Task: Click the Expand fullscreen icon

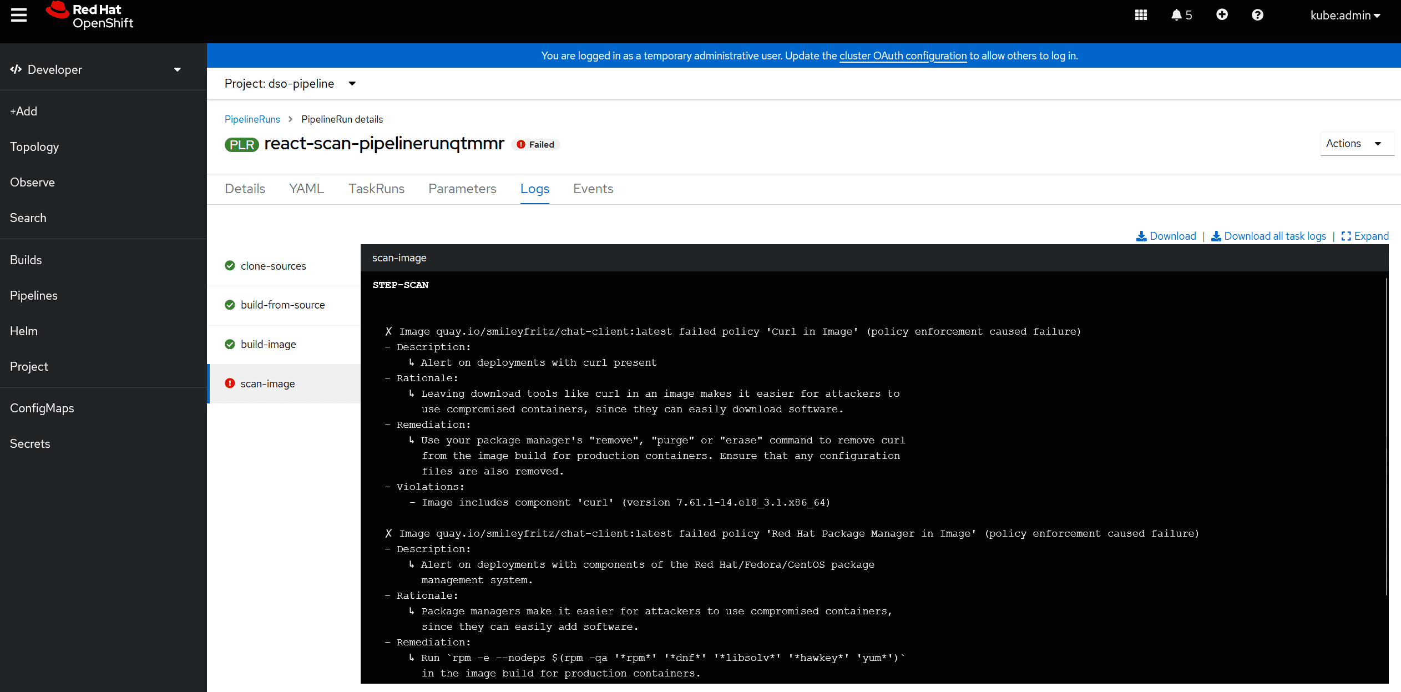Action: pyautogui.click(x=1346, y=236)
